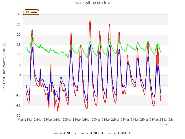Click the Mar 18 x-axis tick label
Viewport: 185px width, 139px height.
[x=71, y=120]
